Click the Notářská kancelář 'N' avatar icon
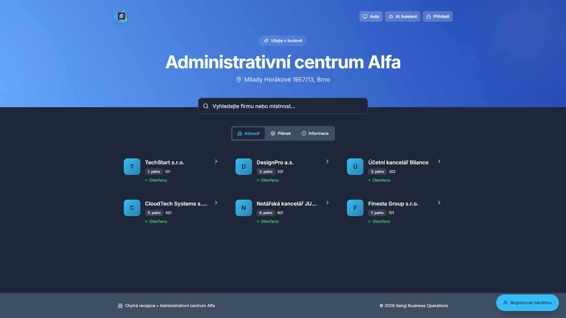This screenshot has width=566, height=318. [243, 208]
